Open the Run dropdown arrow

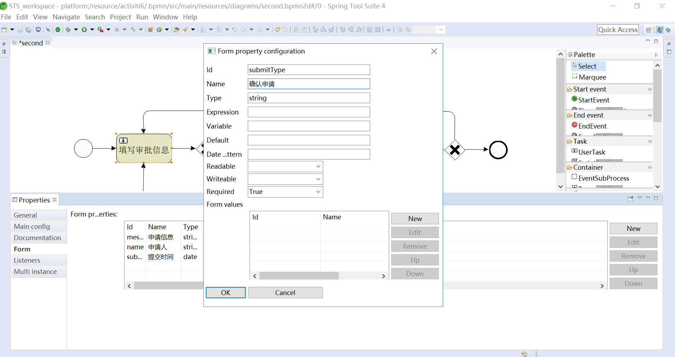(x=92, y=30)
